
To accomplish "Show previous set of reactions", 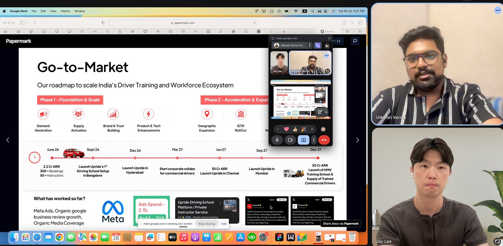I will (x=278, y=129).
